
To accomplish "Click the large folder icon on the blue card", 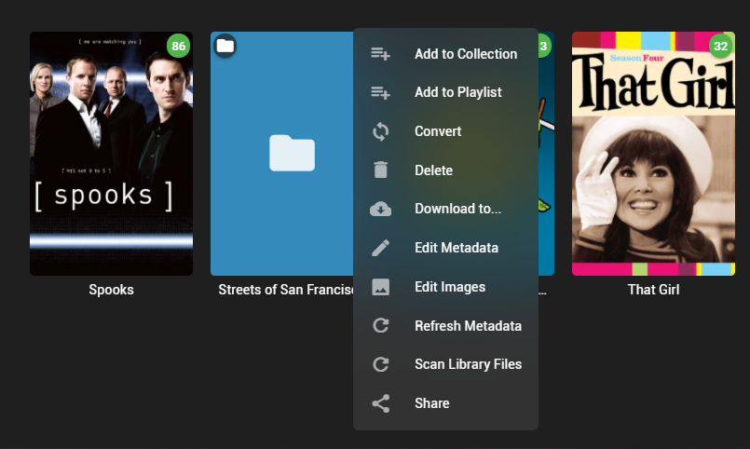I will coord(292,153).
